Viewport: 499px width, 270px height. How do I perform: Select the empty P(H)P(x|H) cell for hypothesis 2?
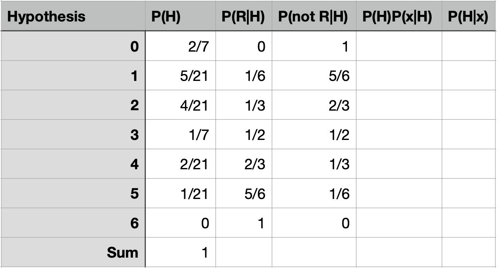399,105
